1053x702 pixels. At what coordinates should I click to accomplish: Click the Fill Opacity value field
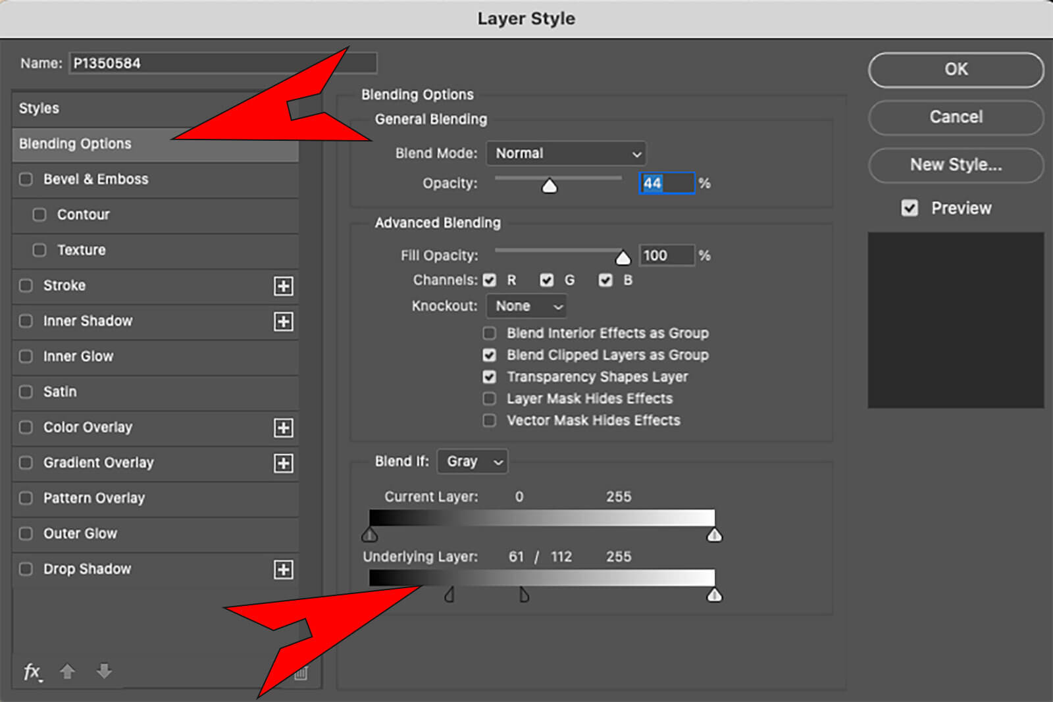click(x=667, y=255)
